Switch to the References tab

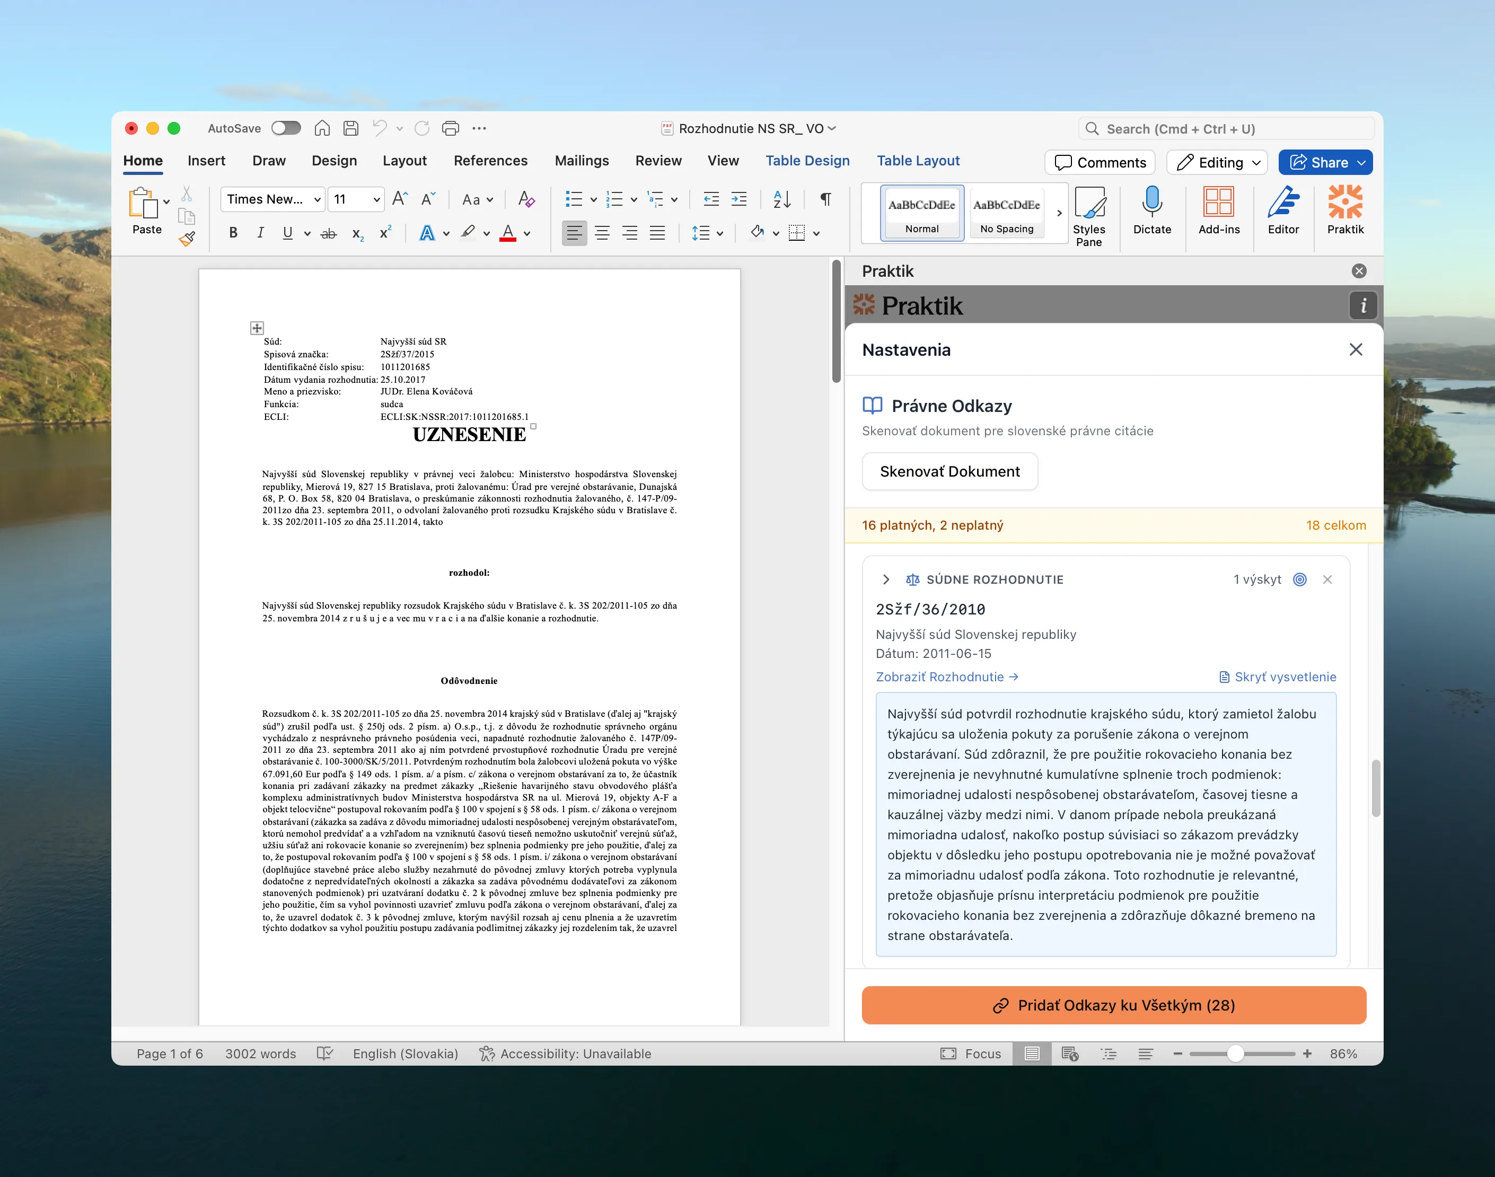tap(490, 161)
